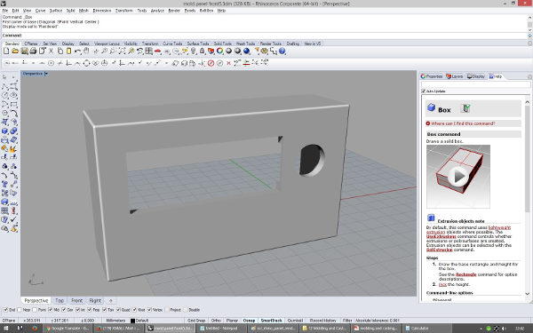Click the Cut scissors icon
Screen dimensions: 533x333
tap(51, 52)
